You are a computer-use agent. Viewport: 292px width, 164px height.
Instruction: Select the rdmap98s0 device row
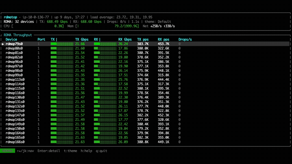click(x=145, y=71)
